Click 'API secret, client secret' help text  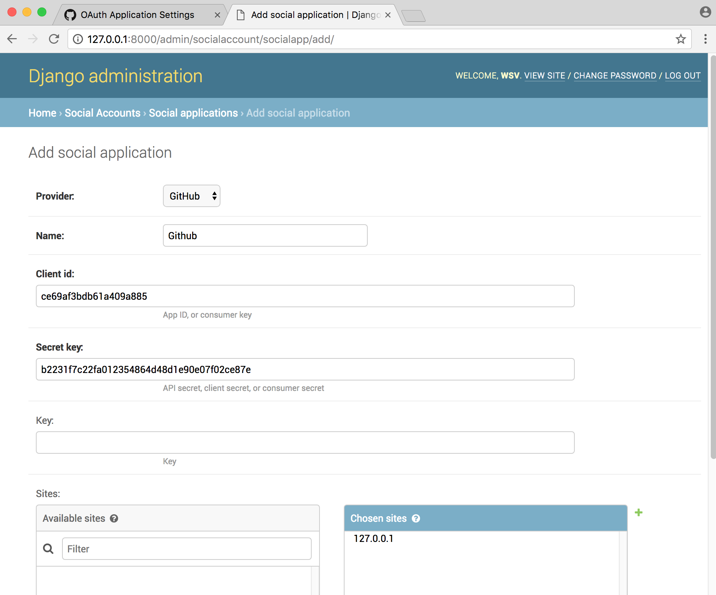click(x=243, y=388)
